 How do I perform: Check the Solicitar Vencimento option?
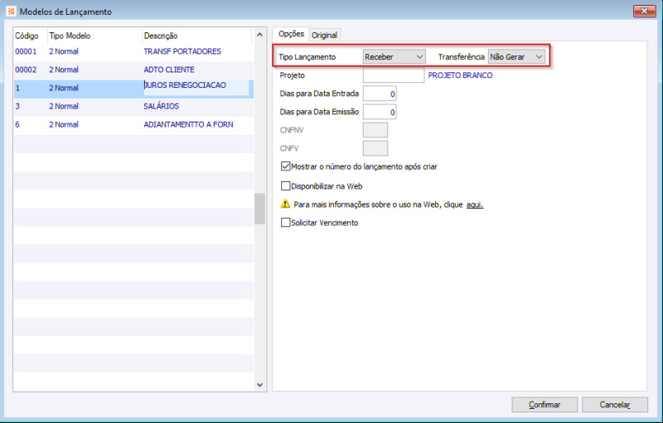(285, 223)
